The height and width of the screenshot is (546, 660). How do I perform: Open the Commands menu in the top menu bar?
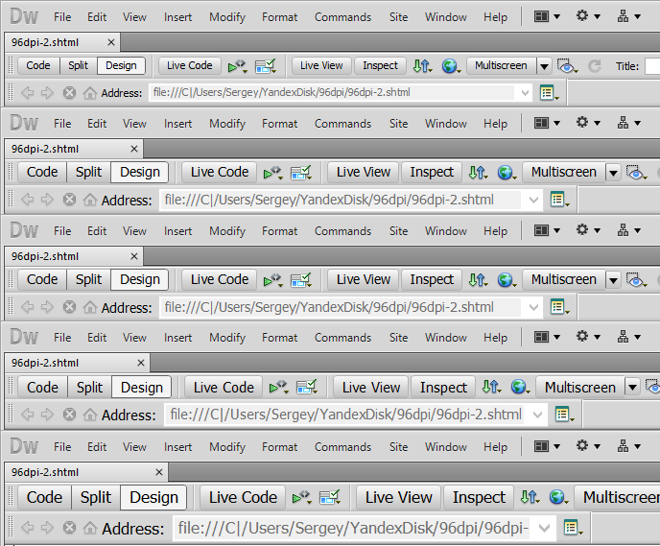[342, 17]
